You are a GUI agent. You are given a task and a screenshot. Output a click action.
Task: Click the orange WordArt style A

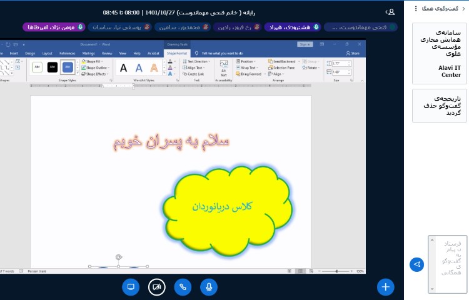click(x=154, y=67)
